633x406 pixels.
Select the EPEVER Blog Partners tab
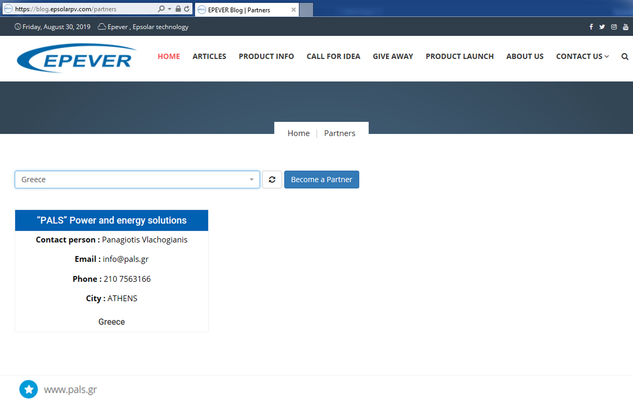pos(247,10)
